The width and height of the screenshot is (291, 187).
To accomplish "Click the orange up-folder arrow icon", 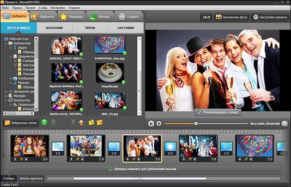I will pyautogui.click(x=81, y=122).
